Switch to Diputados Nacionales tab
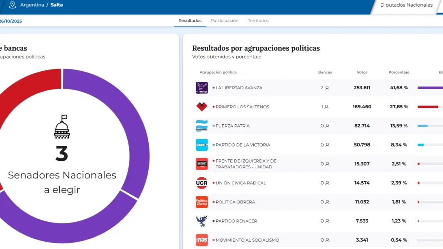Screen dimensions: 443x249 [x=406, y=5]
